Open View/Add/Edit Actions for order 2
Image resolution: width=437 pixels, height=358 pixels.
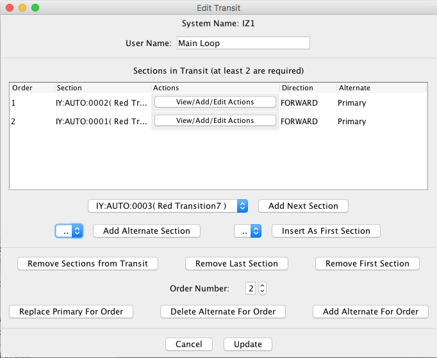pyautogui.click(x=215, y=120)
